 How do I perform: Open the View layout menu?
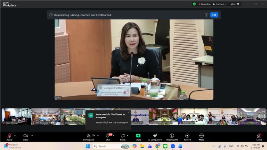pos(235,4)
